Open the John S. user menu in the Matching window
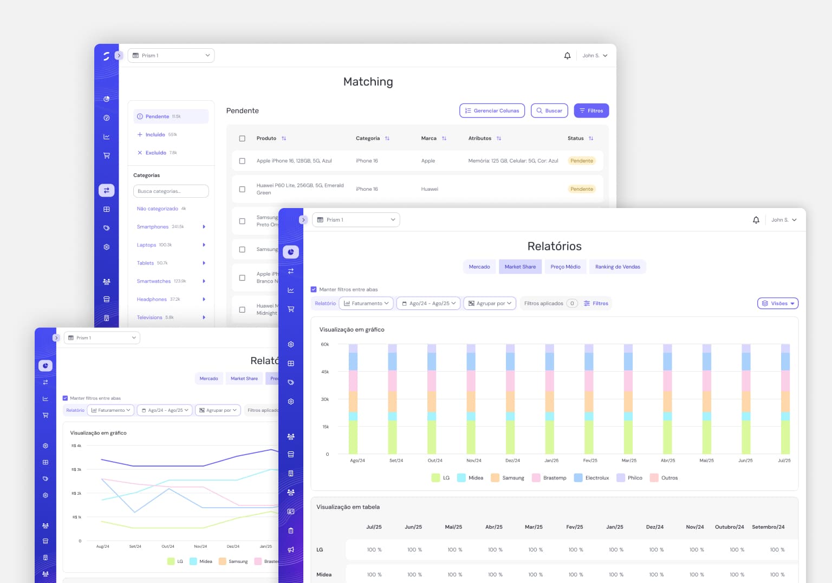This screenshot has width=832, height=583. [595, 56]
